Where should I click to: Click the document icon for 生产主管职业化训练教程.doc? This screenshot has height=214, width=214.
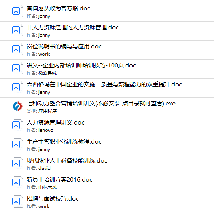[x=18, y=144]
